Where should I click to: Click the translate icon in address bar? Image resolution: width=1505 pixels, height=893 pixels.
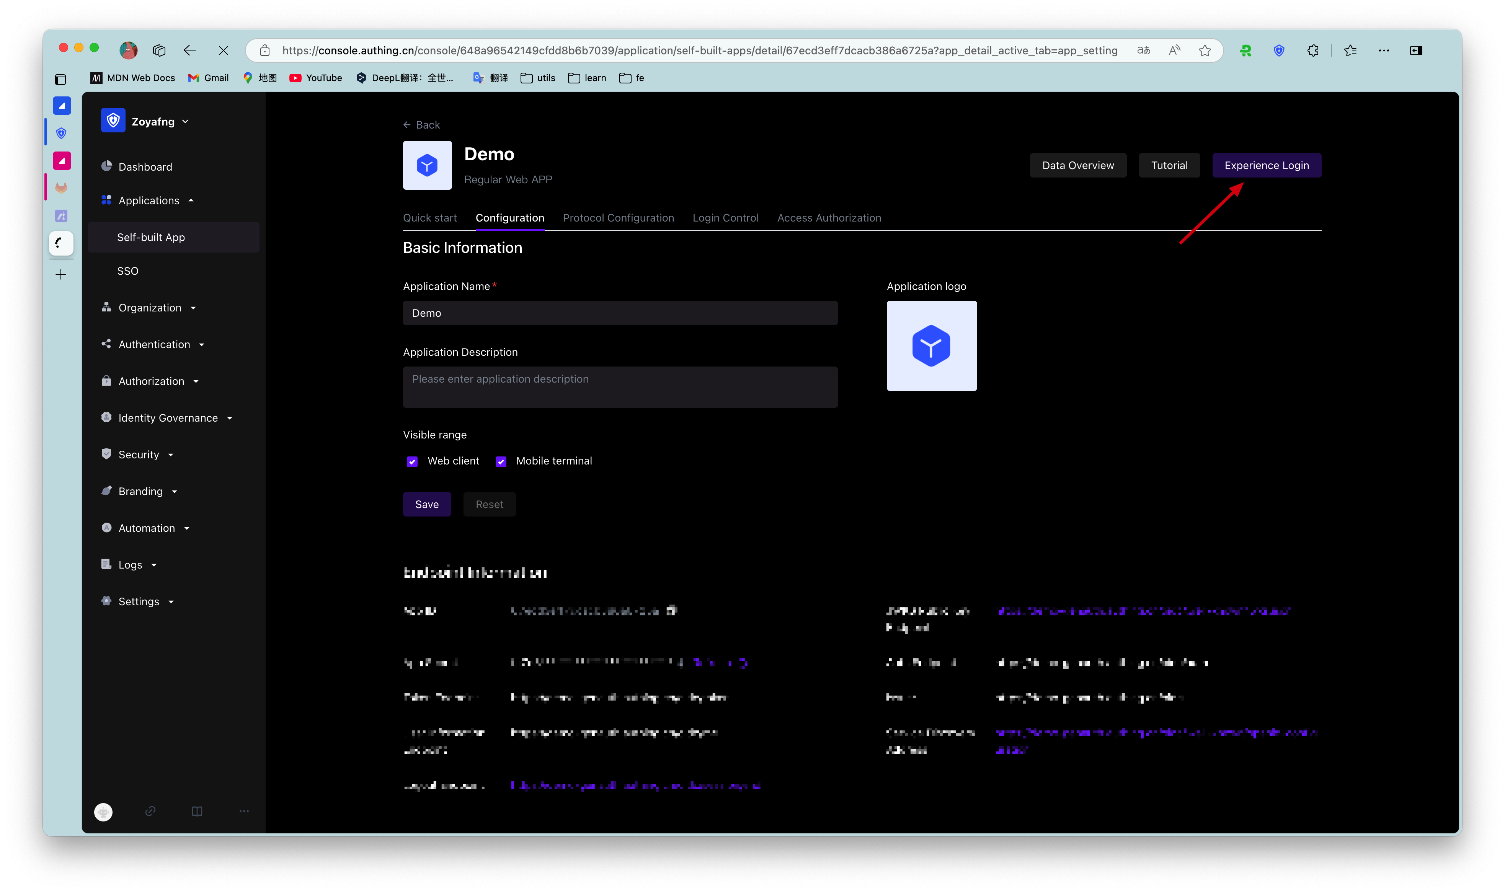(x=1143, y=51)
